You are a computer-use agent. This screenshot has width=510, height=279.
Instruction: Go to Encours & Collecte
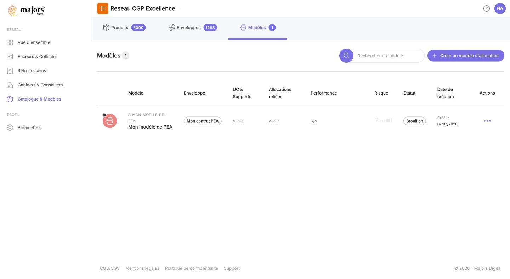pos(37,57)
